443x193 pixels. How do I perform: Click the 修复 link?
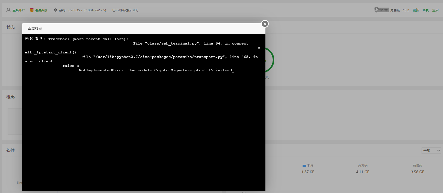pyautogui.click(x=426, y=10)
